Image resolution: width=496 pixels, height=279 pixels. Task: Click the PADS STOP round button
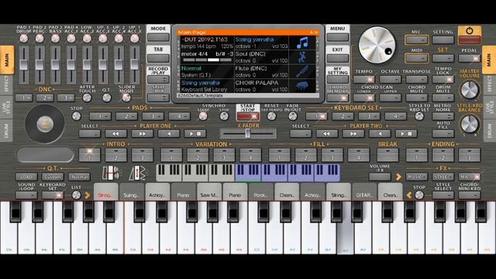click(x=76, y=116)
